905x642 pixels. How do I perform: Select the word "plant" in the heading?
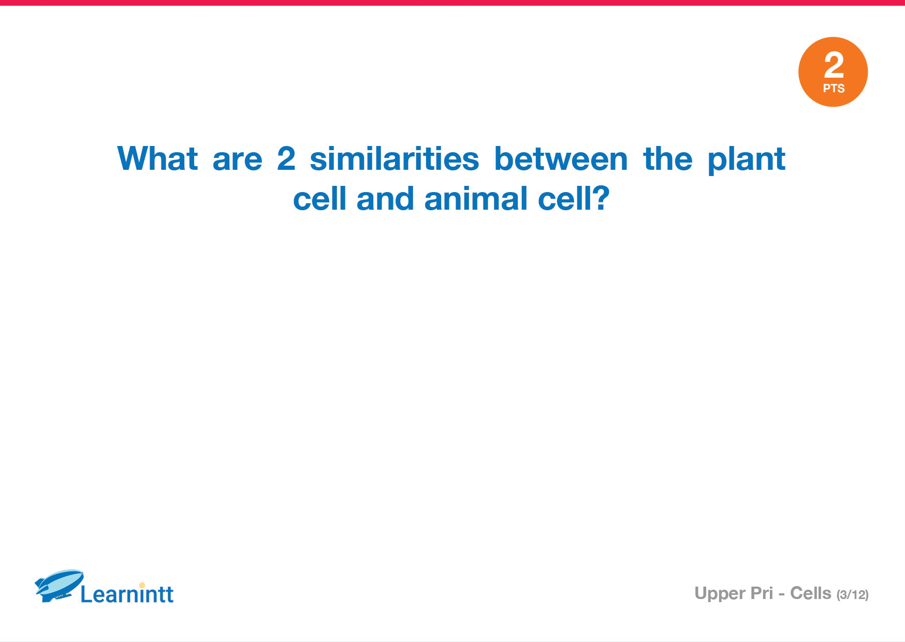[x=747, y=159]
